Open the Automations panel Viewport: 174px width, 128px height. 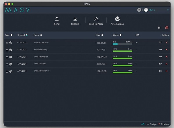tap(117, 19)
